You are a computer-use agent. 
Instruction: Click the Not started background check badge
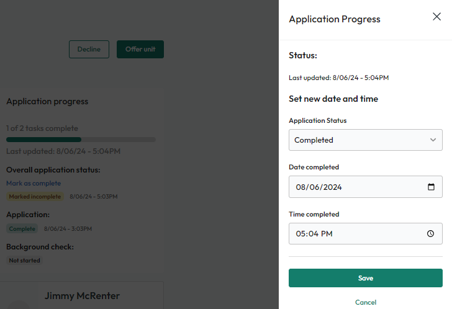click(x=24, y=261)
